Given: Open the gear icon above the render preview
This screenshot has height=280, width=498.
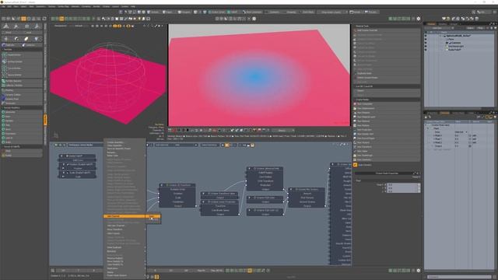Looking at the screenshot, I should pyautogui.click(x=254, y=19).
